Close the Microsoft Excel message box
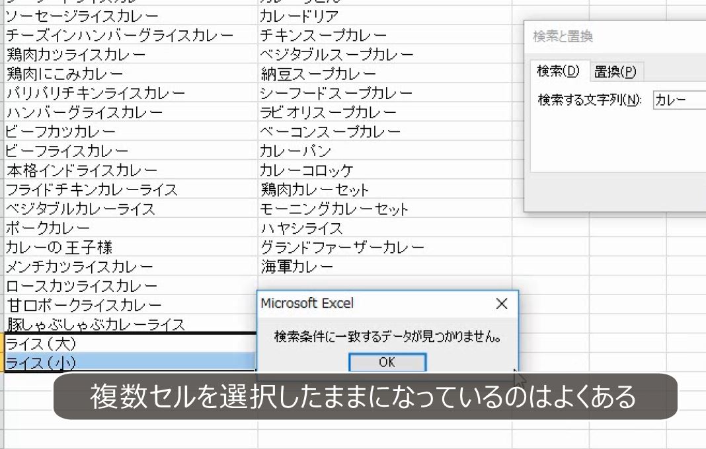 point(501,304)
